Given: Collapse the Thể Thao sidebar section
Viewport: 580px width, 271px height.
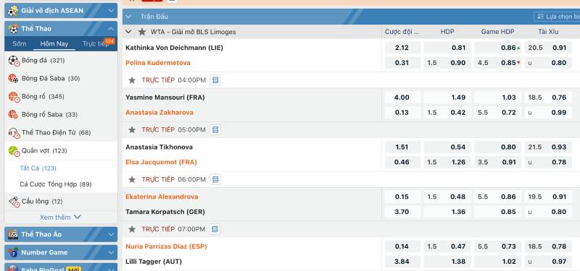Looking at the screenshot, I should (111, 29).
